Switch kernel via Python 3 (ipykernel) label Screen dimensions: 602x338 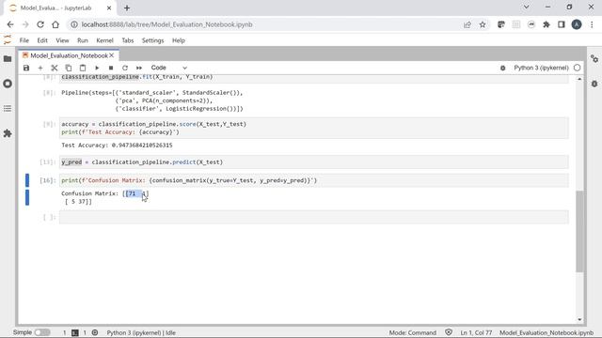[x=541, y=68]
